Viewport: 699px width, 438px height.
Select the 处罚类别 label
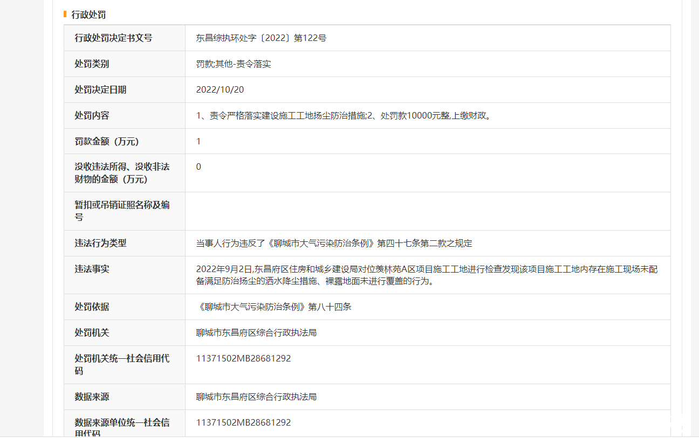(92, 64)
